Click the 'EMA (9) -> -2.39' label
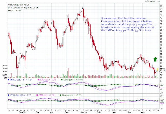The height and width of the screenshot is (114, 166). coord(46,95)
